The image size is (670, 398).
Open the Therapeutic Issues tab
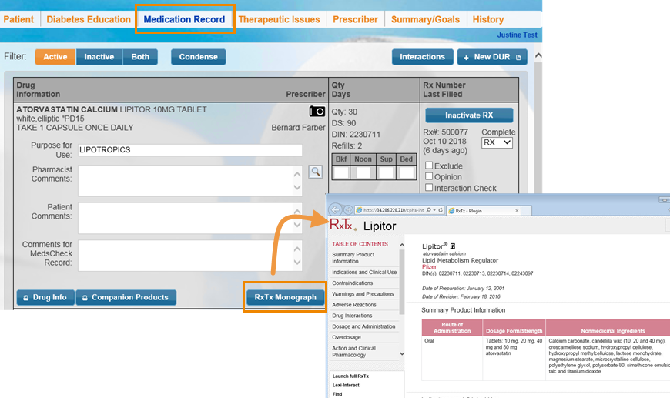point(279,20)
